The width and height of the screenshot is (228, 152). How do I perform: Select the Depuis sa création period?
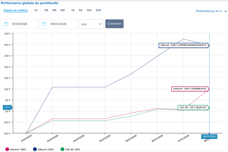pos(16,10)
